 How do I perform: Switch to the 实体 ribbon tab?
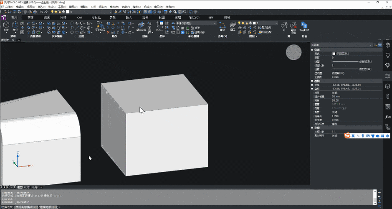30,18
